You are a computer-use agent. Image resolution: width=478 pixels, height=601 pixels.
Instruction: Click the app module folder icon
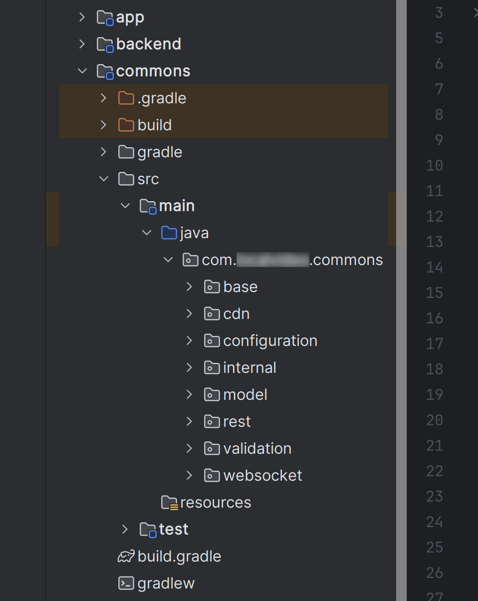point(105,17)
